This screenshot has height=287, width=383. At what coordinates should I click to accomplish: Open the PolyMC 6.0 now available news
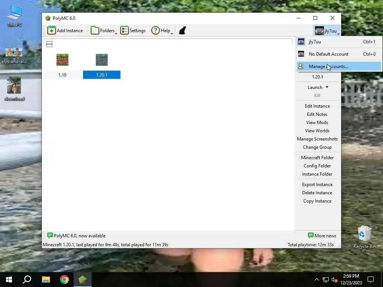[x=76, y=236]
